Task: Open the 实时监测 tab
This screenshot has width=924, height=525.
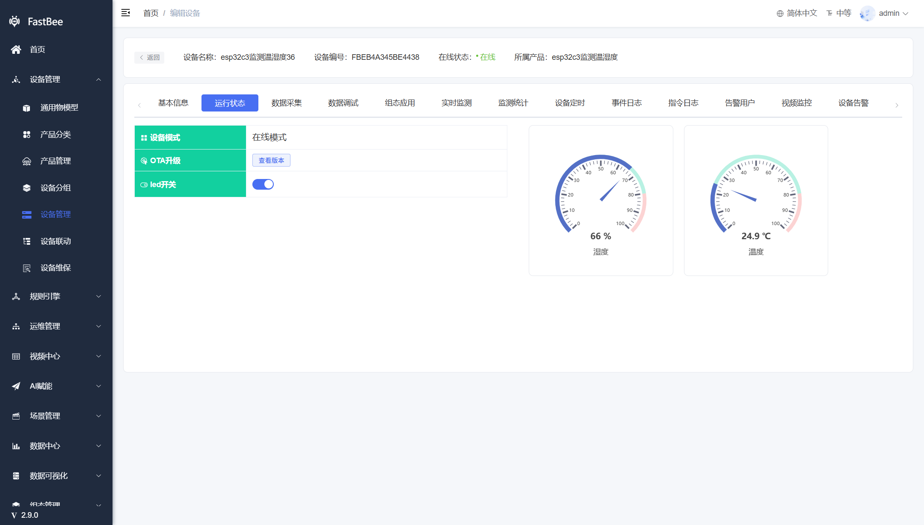Action: 456,103
